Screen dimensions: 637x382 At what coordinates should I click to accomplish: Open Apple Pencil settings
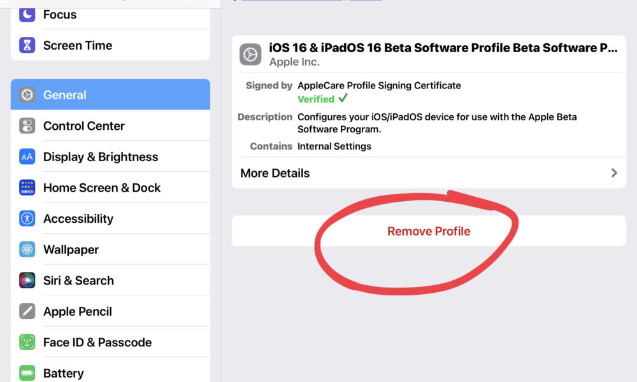click(x=110, y=311)
